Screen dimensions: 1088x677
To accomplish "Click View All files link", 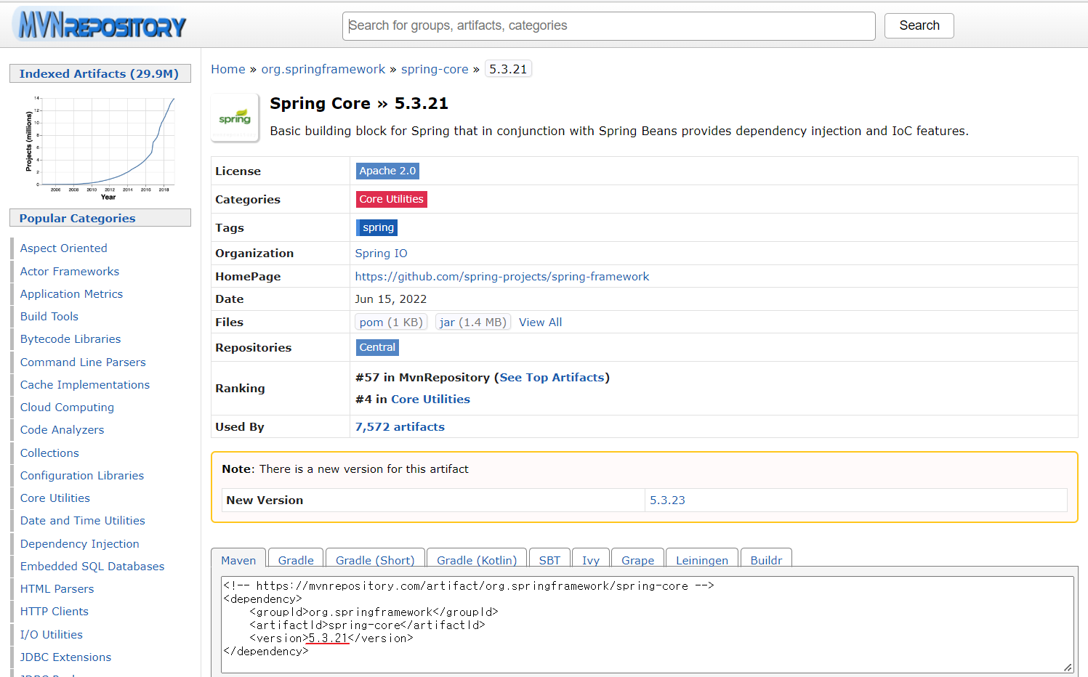I will click(x=540, y=323).
